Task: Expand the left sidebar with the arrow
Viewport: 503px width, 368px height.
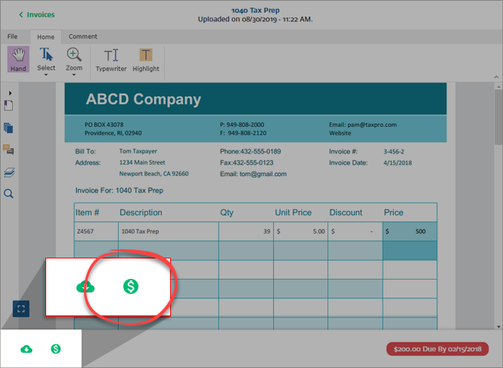Action: click(11, 93)
